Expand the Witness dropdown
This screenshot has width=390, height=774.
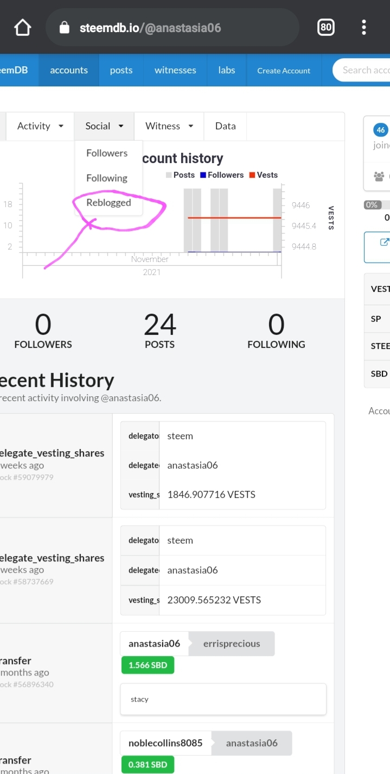pyautogui.click(x=169, y=126)
